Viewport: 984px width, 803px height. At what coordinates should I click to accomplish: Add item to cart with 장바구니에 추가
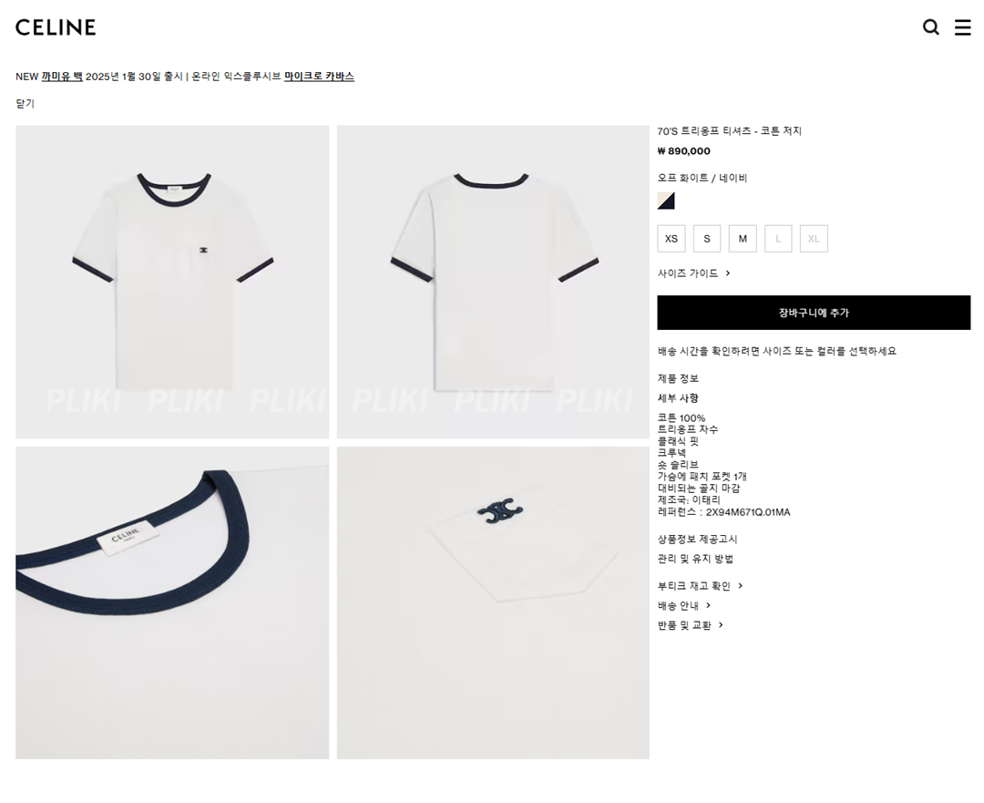pyautogui.click(x=814, y=313)
